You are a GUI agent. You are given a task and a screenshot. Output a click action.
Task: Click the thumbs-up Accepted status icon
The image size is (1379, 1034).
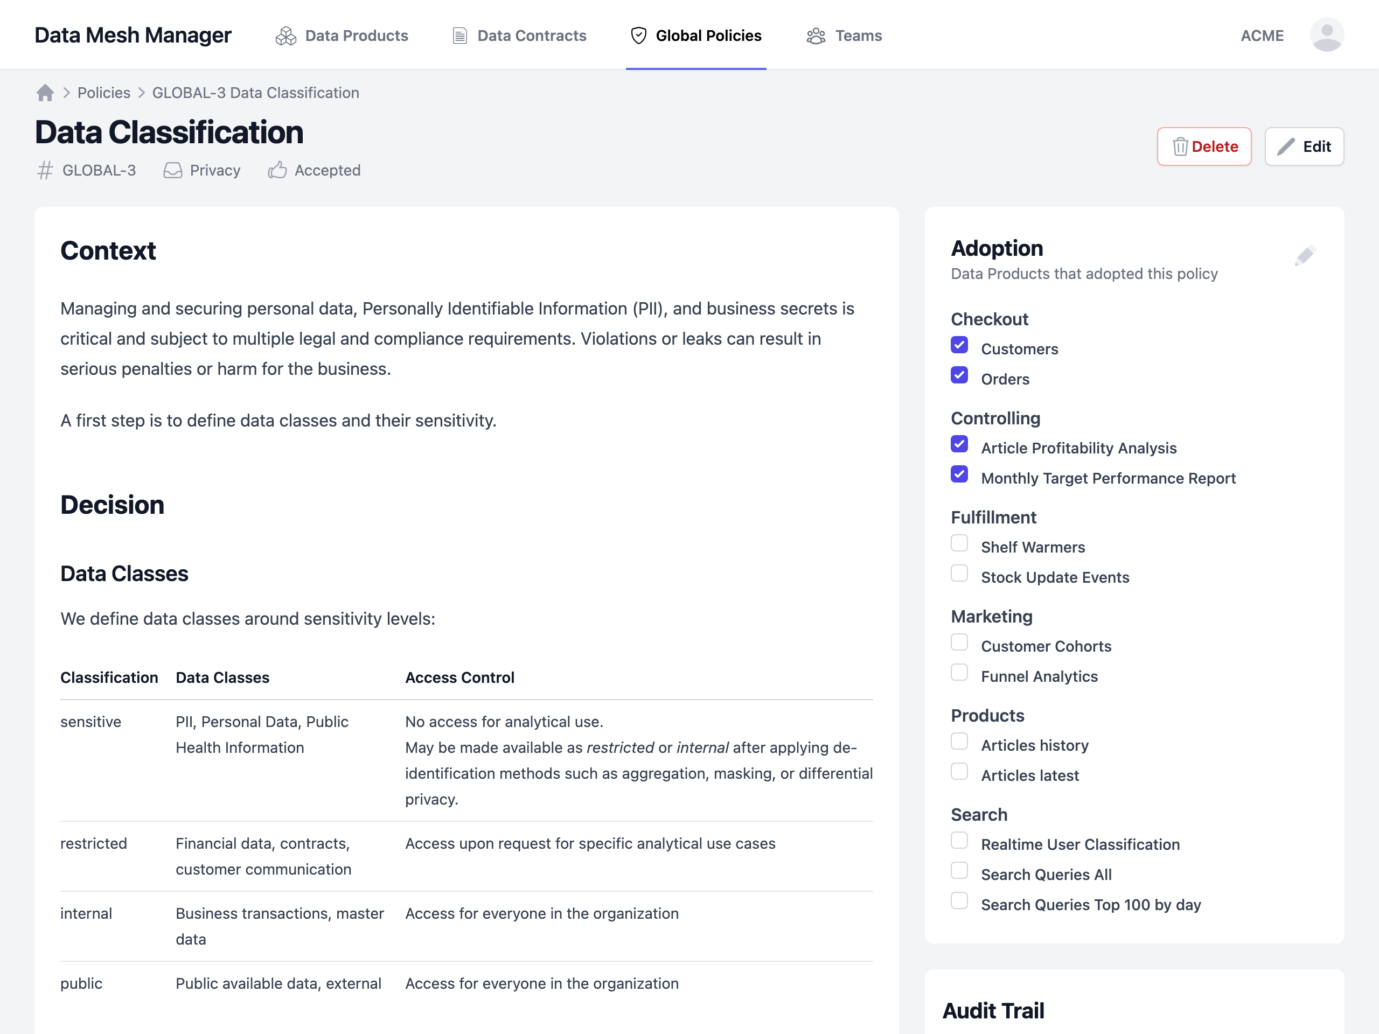[277, 170]
